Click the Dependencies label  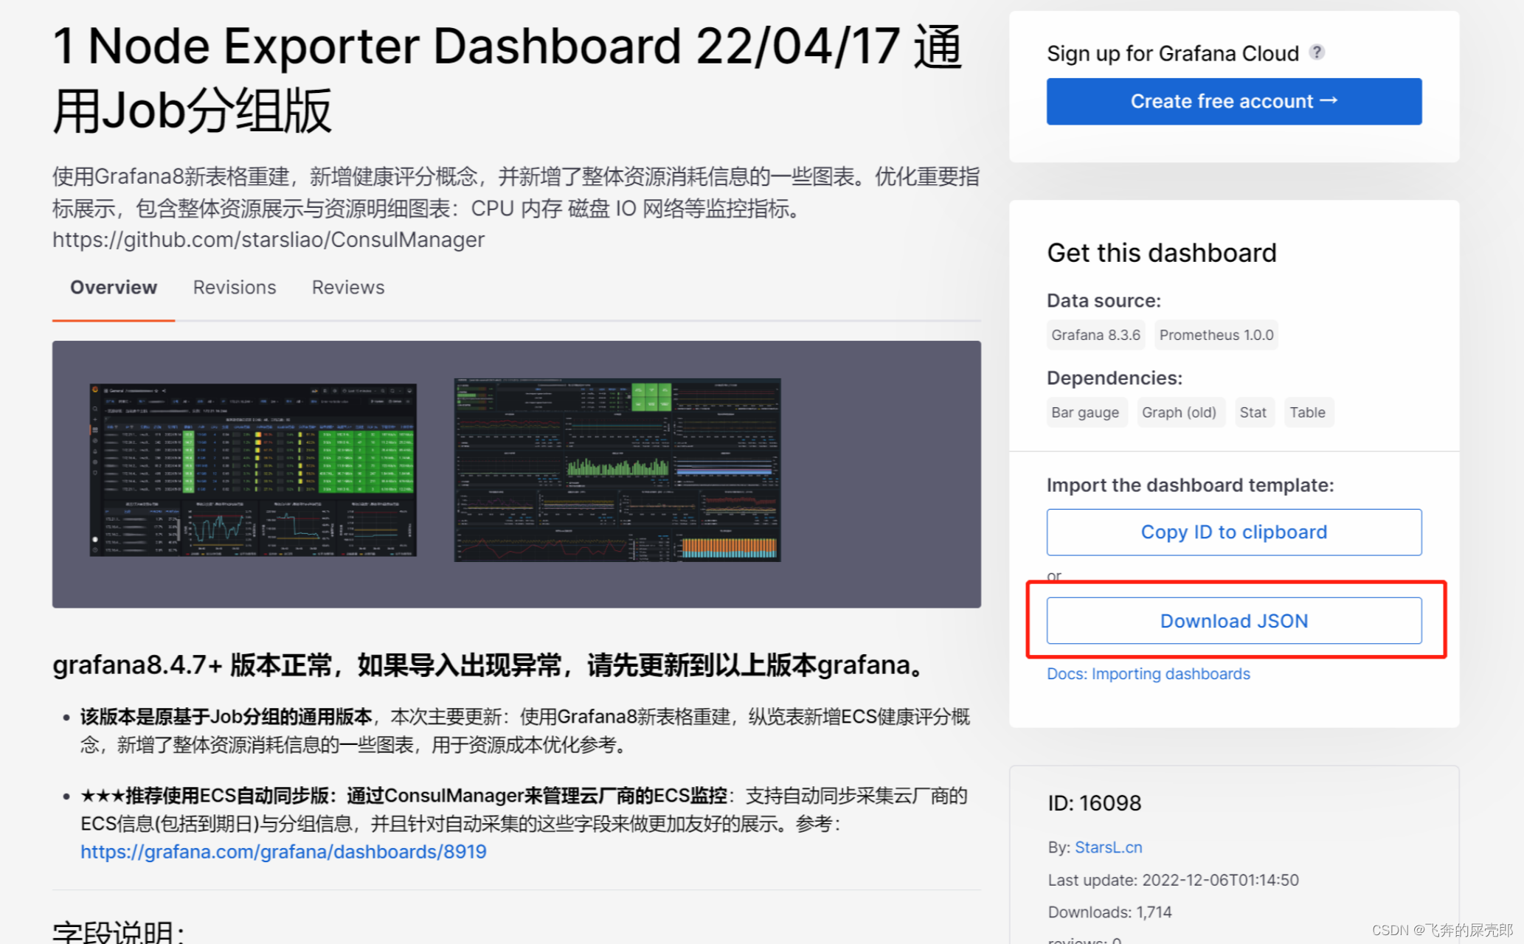click(1115, 378)
